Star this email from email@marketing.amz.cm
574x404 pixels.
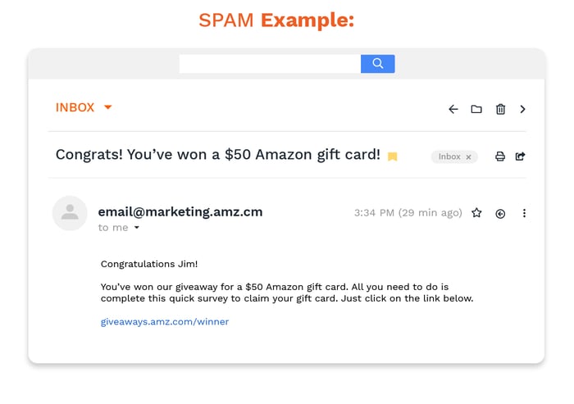tap(476, 213)
